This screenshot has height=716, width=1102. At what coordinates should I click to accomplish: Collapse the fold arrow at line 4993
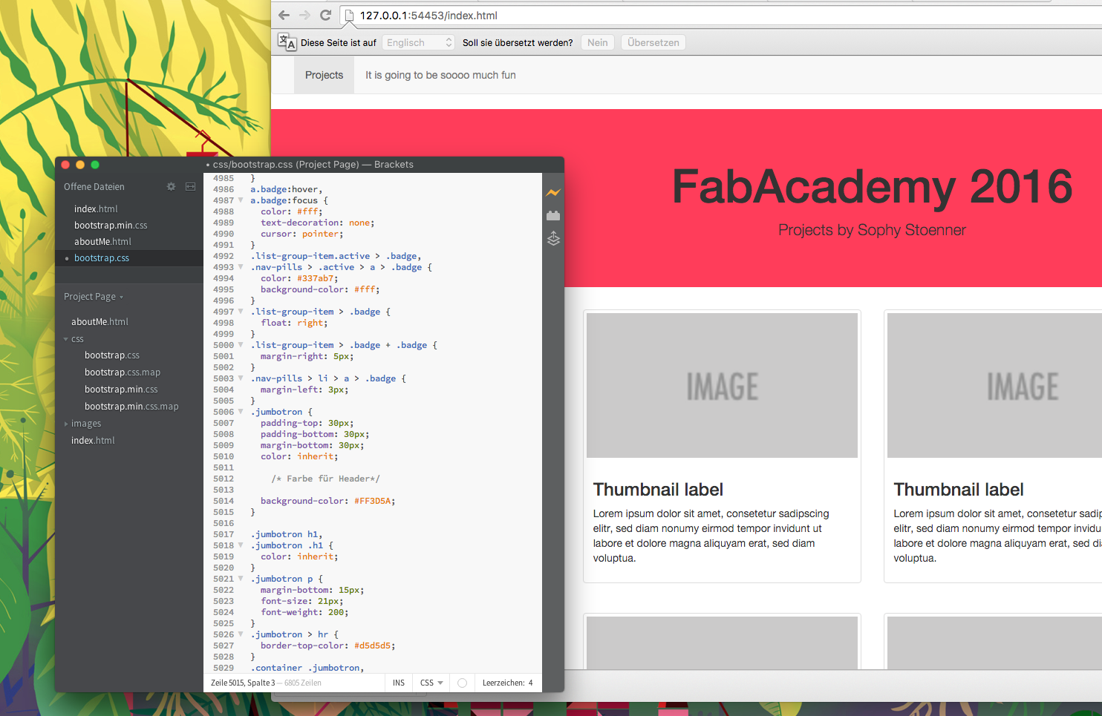coord(241,267)
